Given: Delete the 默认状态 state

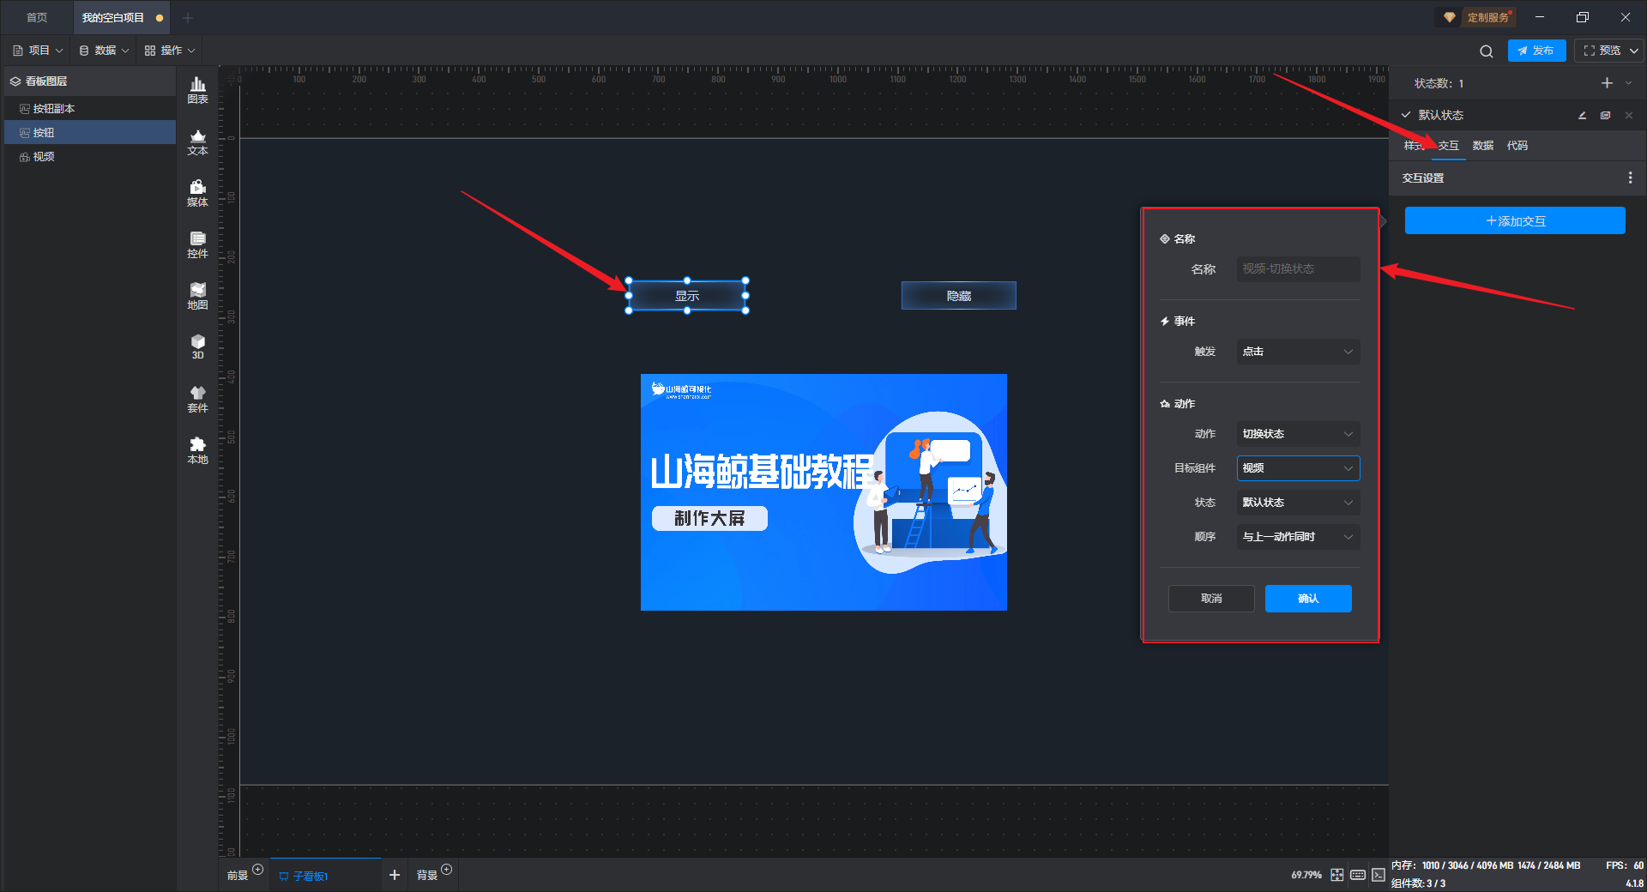Looking at the screenshot, I should (x=1628, y=115).
